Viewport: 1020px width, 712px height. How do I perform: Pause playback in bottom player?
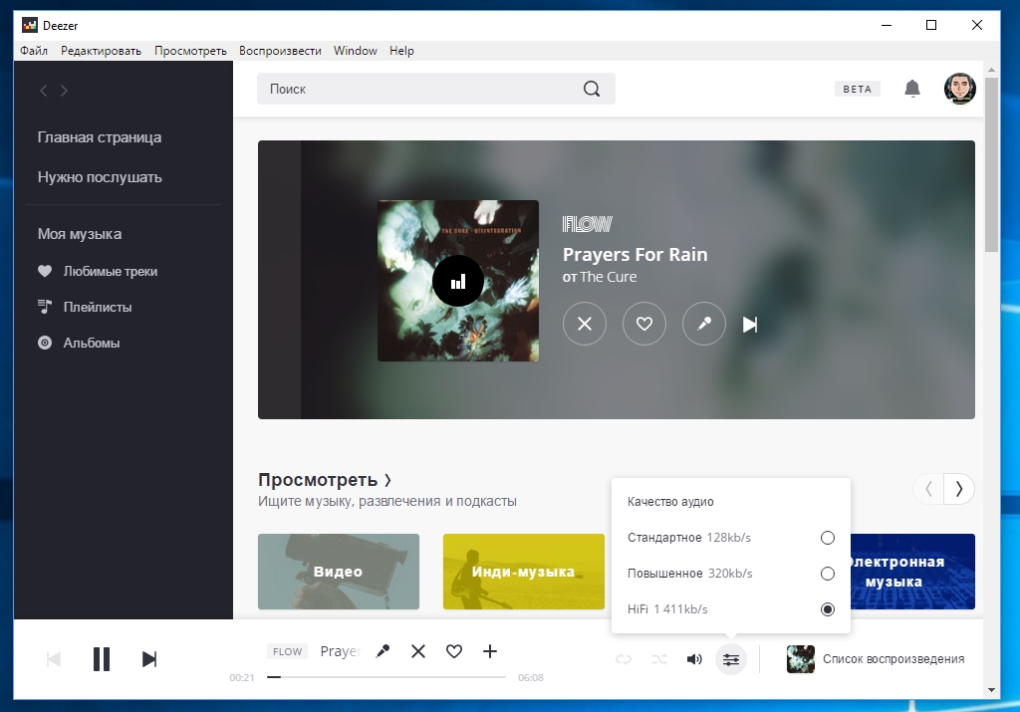[x=102, y=658]
